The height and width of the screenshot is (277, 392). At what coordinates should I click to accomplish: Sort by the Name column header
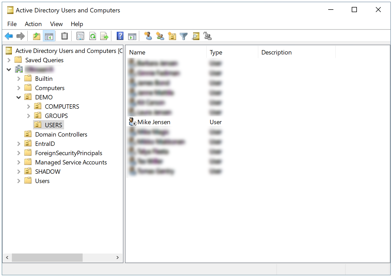166,52
